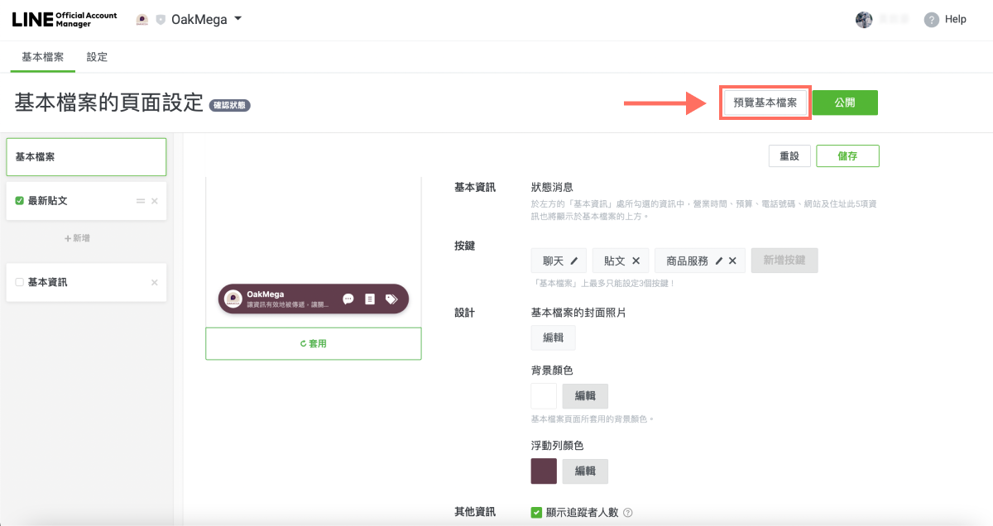This screenshot has height=526, width=993.
Task: Click the 套用 apply button
Action: [314, 343]
